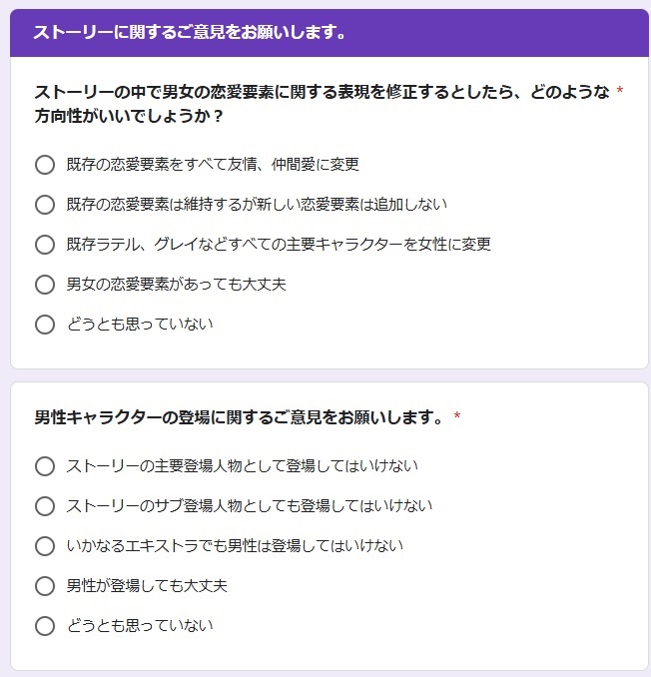Click red required asterisk on romance question
The image size is (651, 677).
pos(620,93)
